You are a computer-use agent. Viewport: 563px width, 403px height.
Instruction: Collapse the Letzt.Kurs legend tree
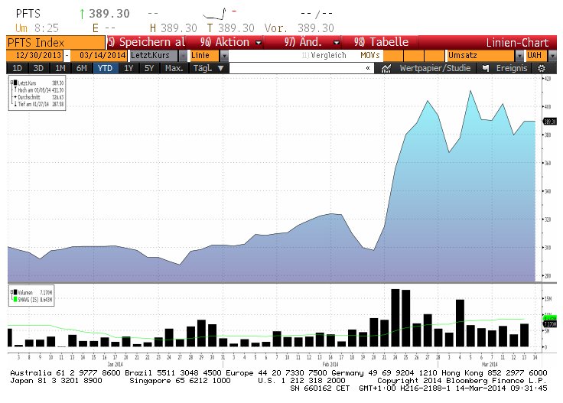point(11,82)
